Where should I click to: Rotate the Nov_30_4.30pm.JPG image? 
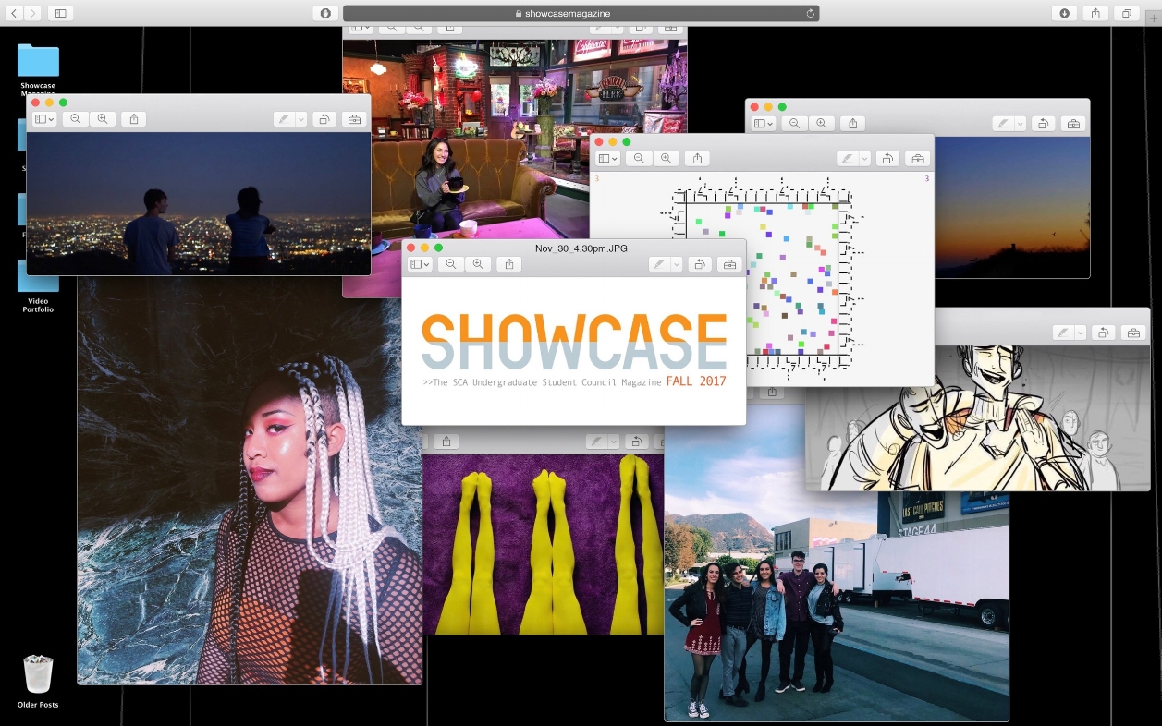point(699,264)
